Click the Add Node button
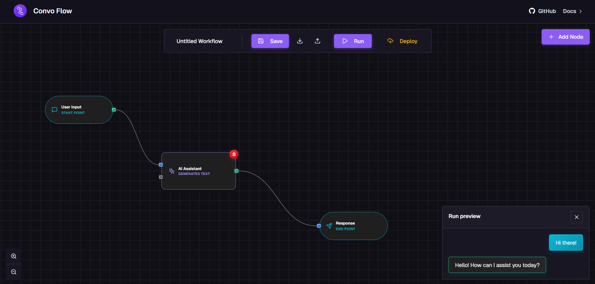595x284 pixels. [x=565, y=37]
